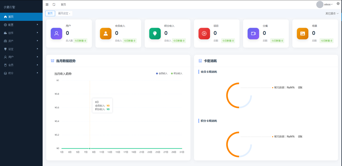Switch to the 画风设定 tab
This screenshot has width=342, height=166.
click(63, 13)
